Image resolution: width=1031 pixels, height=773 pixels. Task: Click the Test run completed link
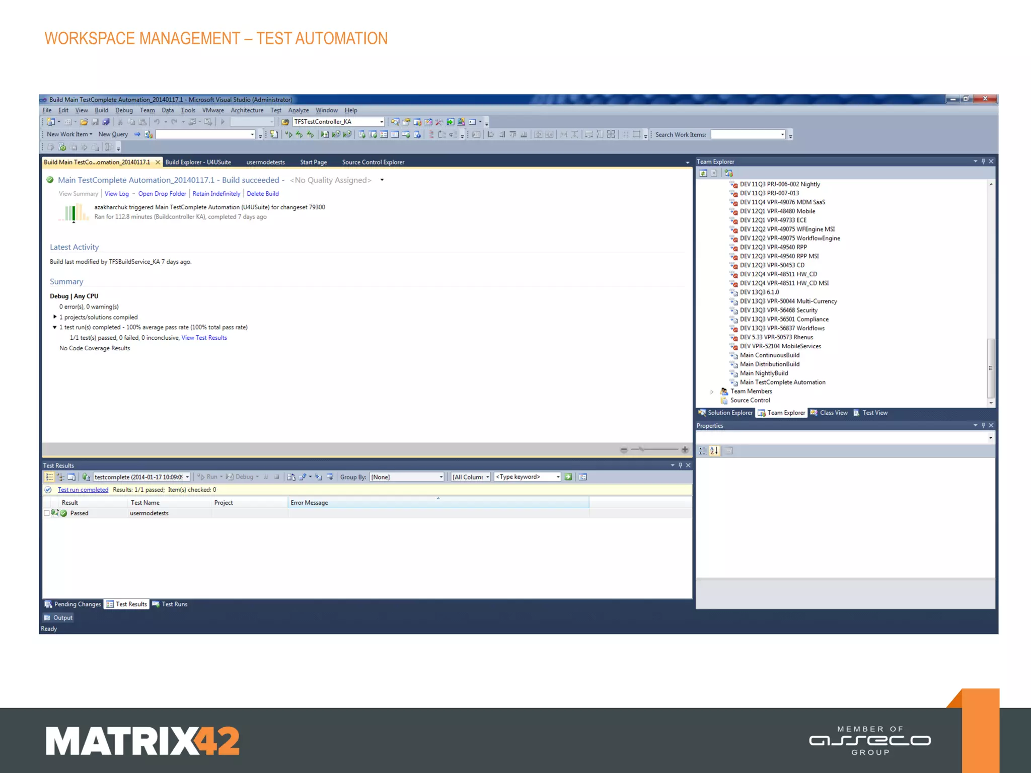(x=83, y=490)
